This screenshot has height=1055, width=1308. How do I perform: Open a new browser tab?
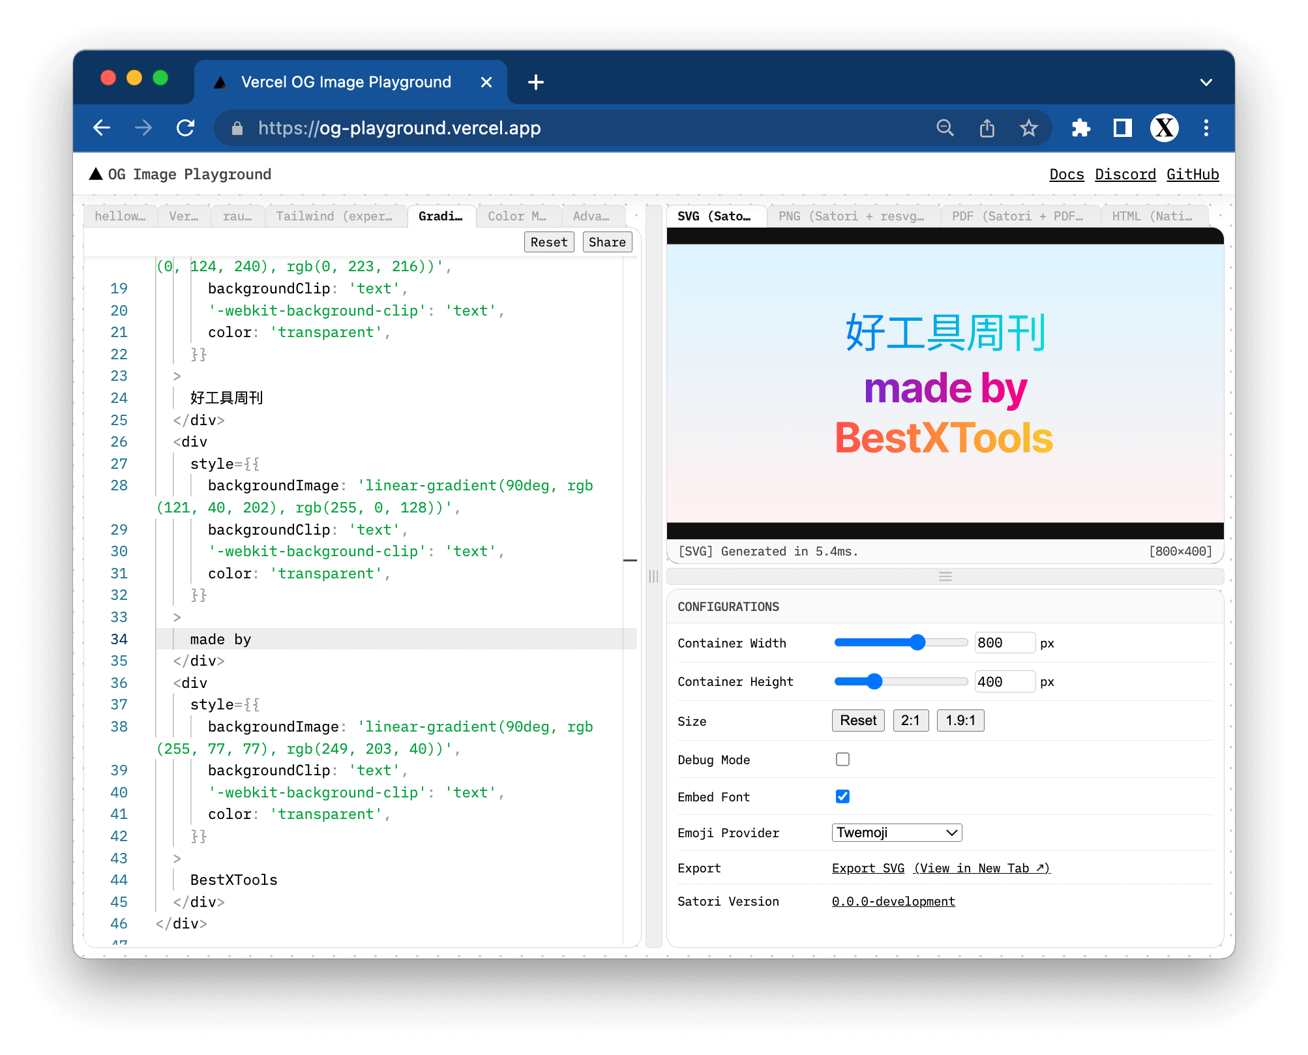536,82
